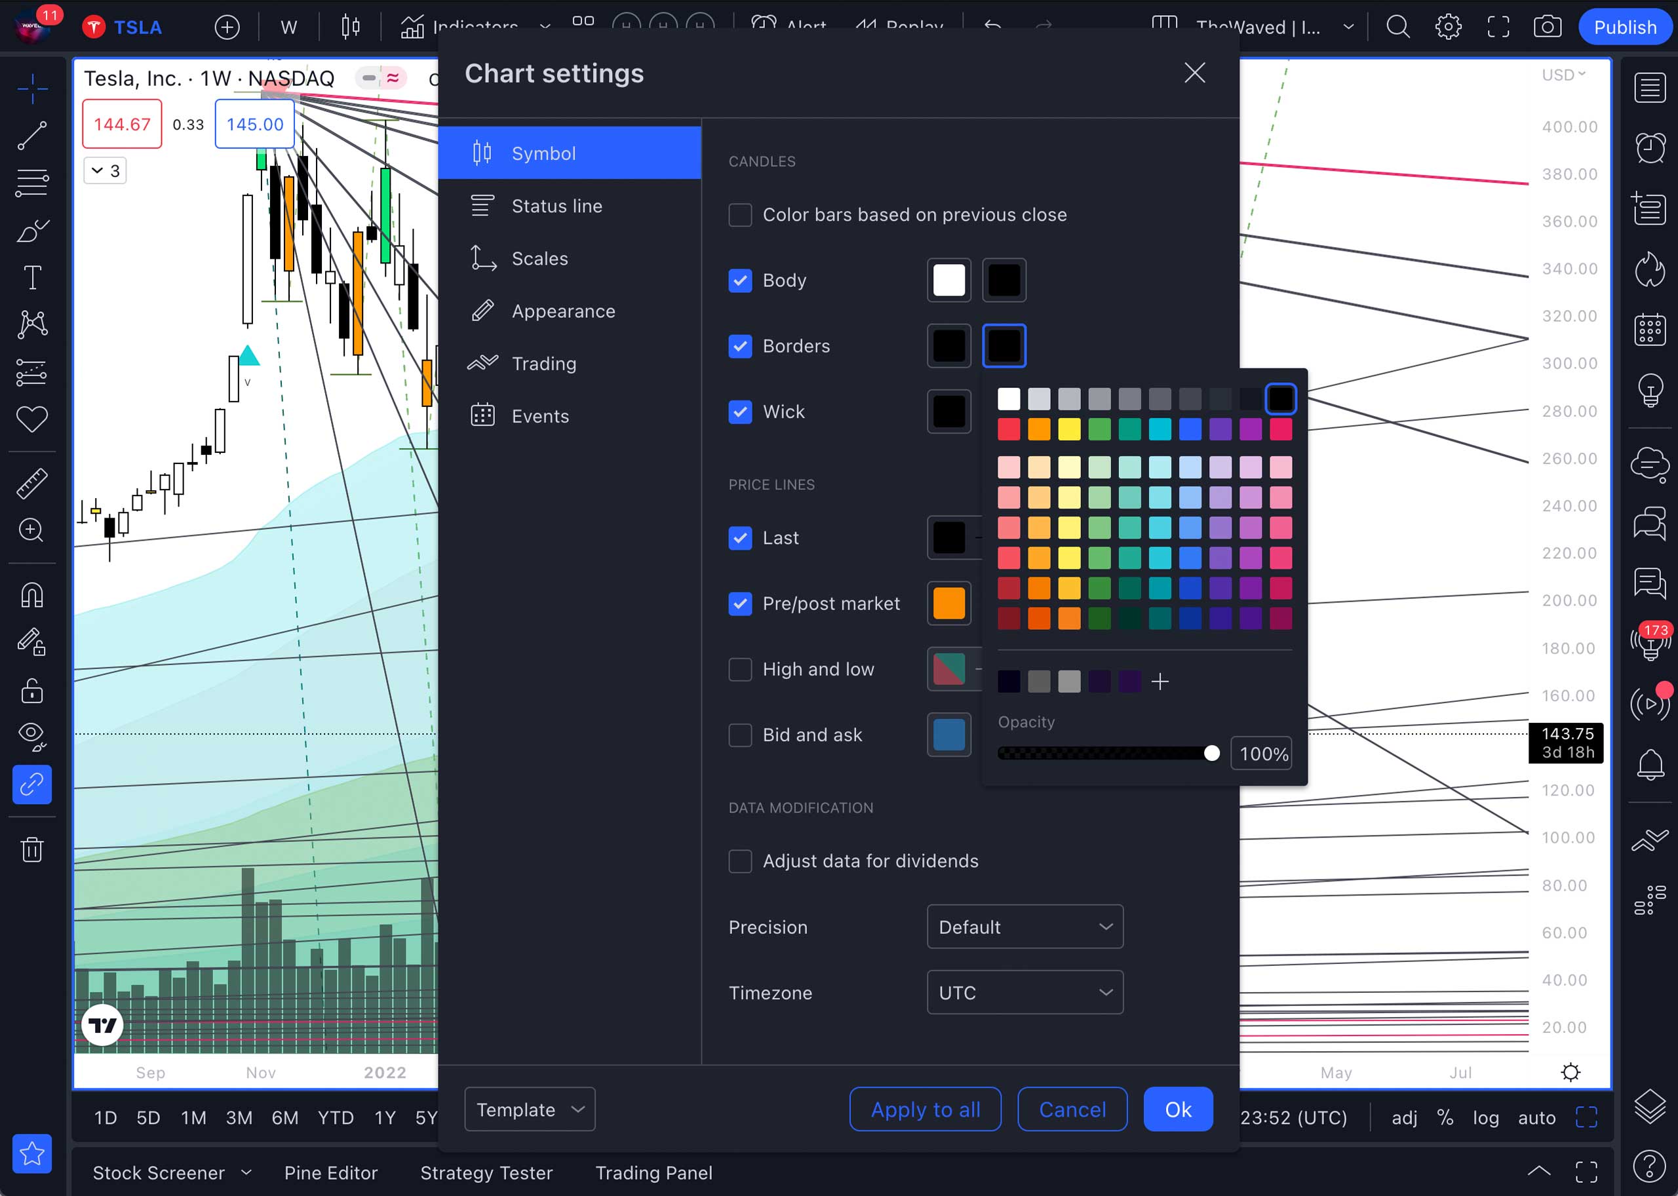Viewport: 1678px width, 1196px height.
Task: Switch to the Appearance settings tab
Action: (x=570, y=311)
